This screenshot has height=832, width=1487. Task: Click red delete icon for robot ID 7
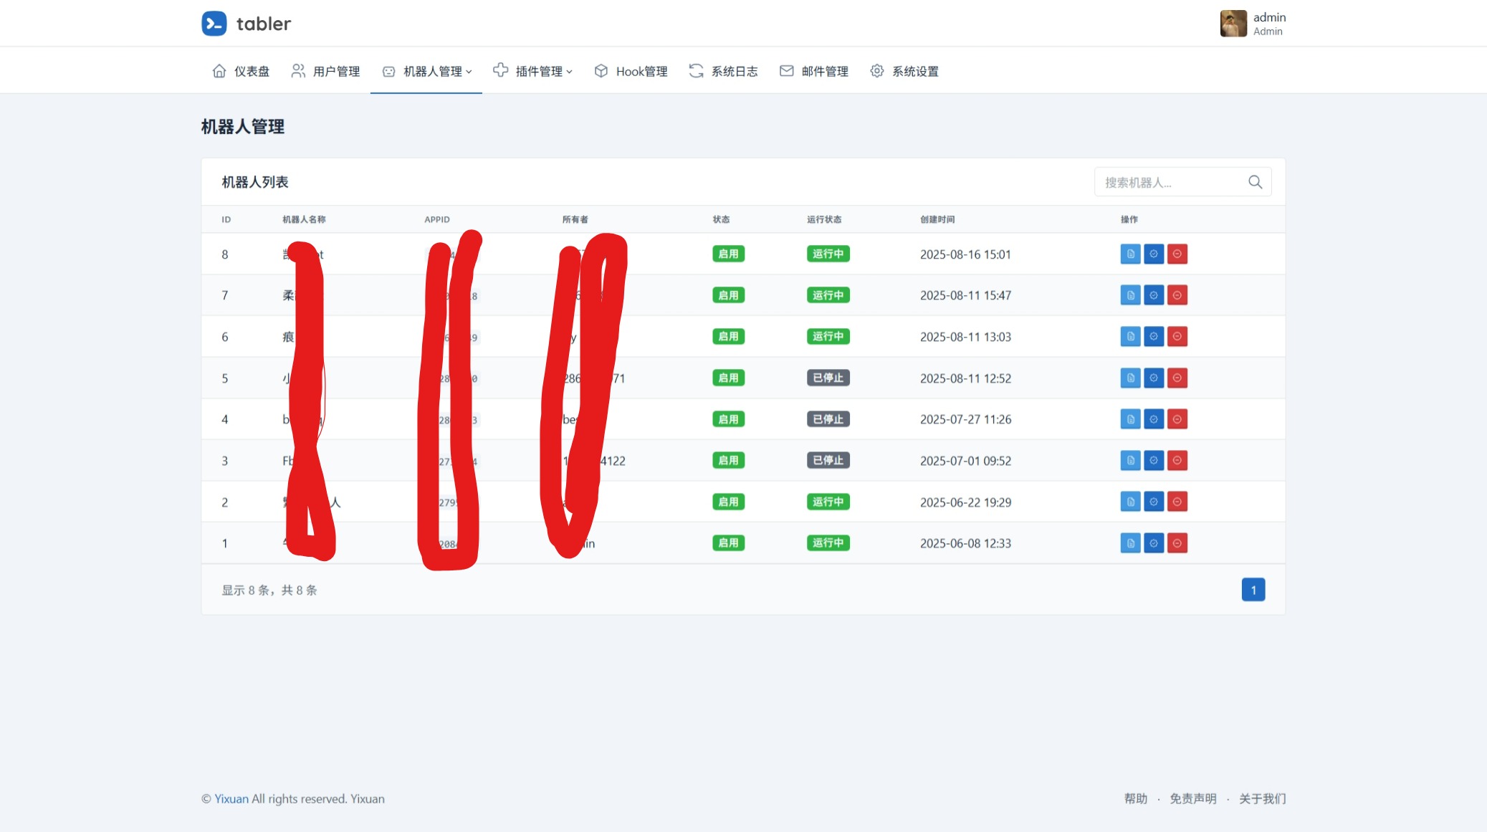tap(1177, 295)
